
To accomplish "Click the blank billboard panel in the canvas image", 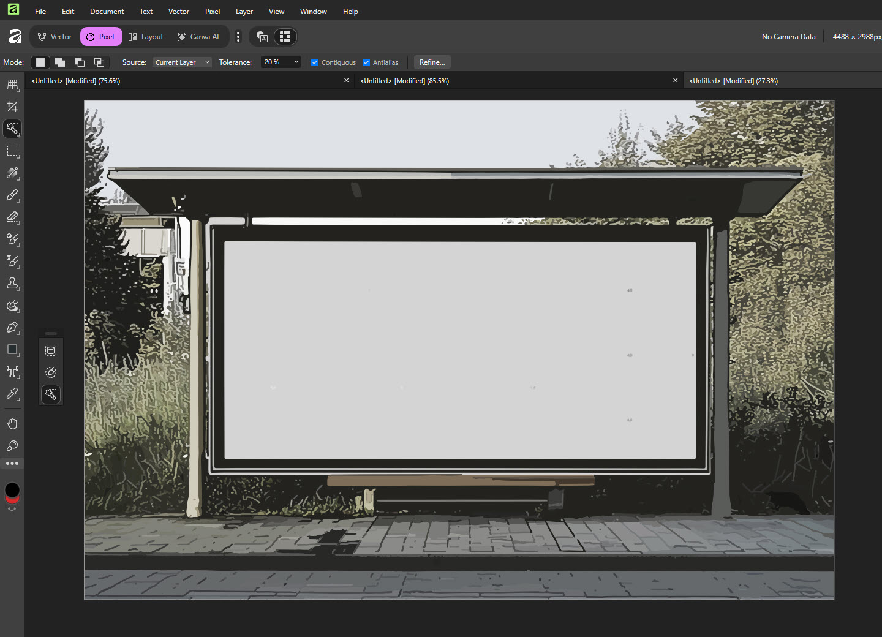I will coord(460,350).
